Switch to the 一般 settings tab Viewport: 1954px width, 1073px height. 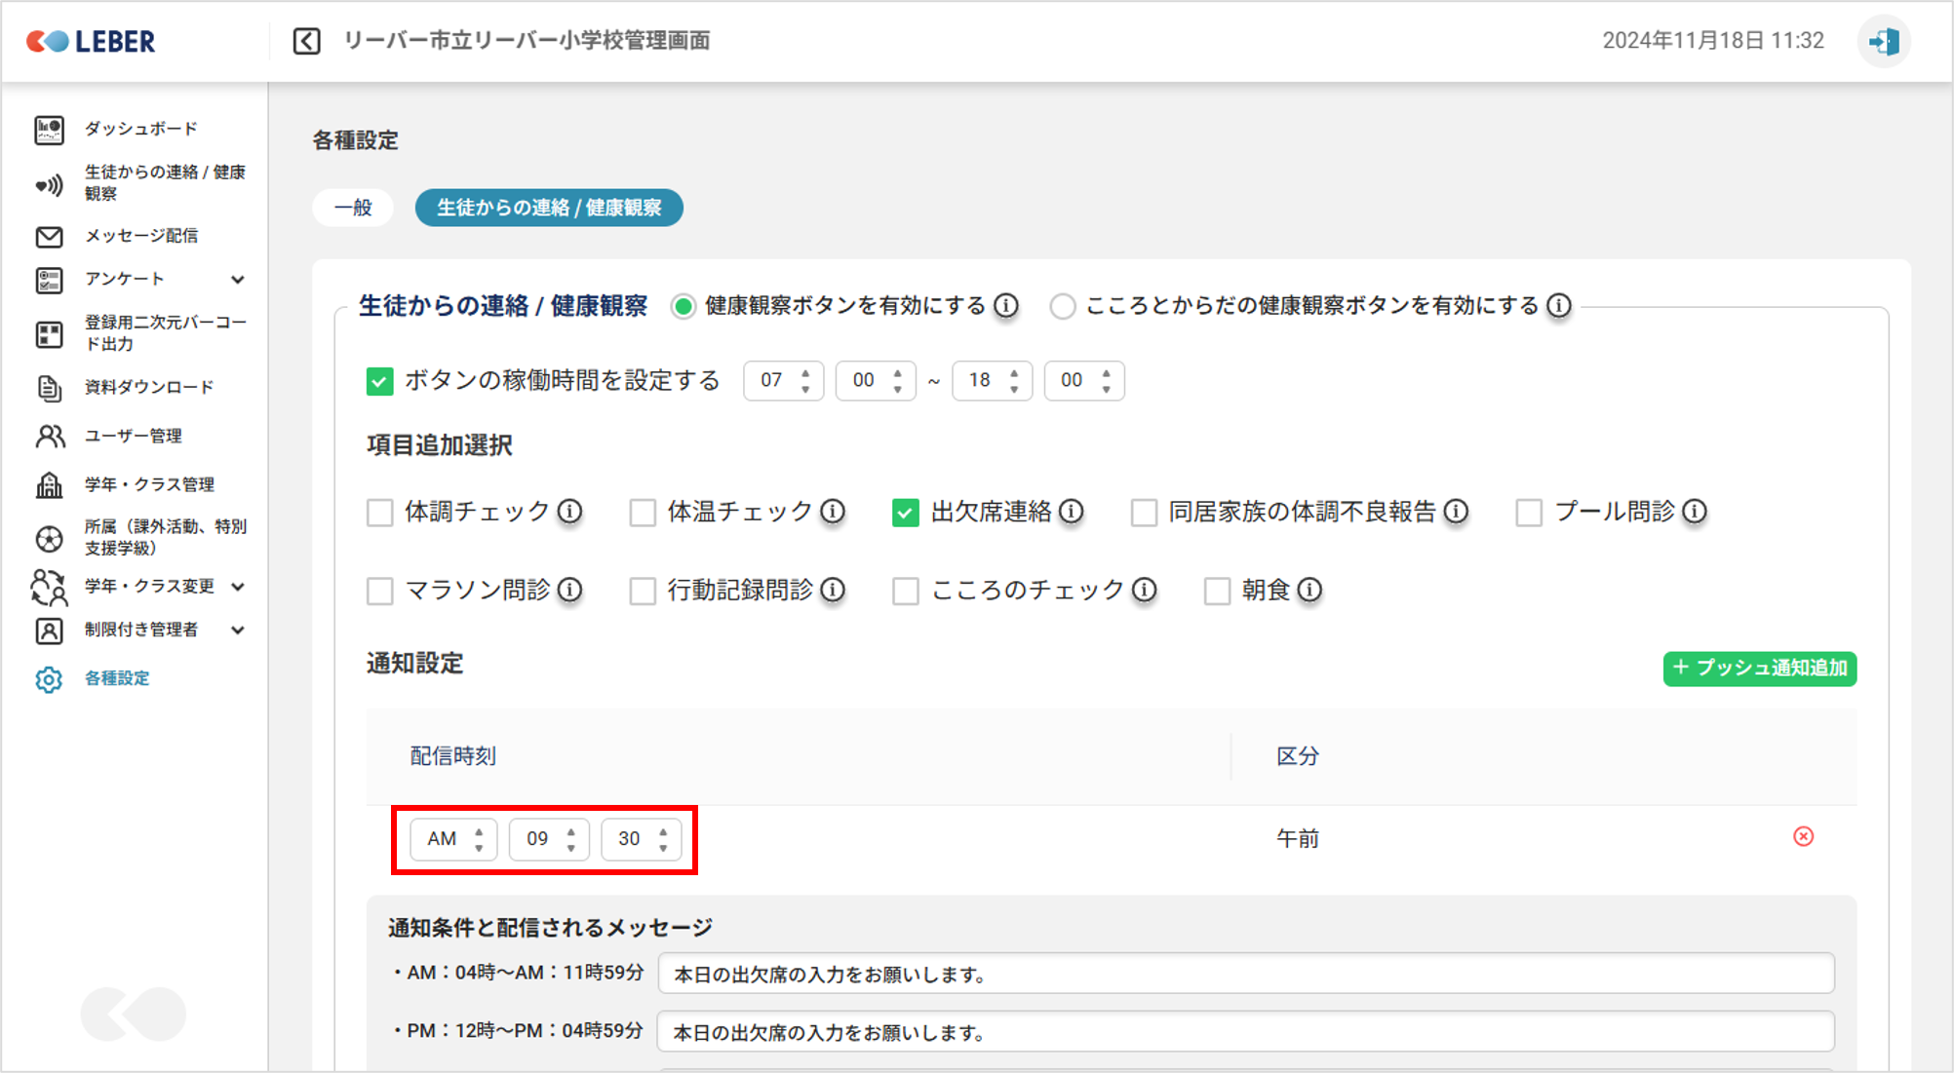(x=353, y=208)
